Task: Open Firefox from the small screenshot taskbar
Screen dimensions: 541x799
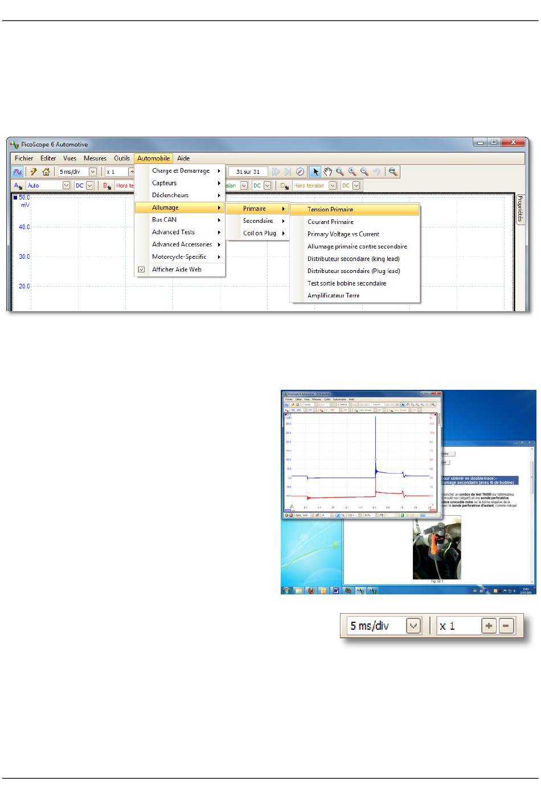Action: click(312, 590)
